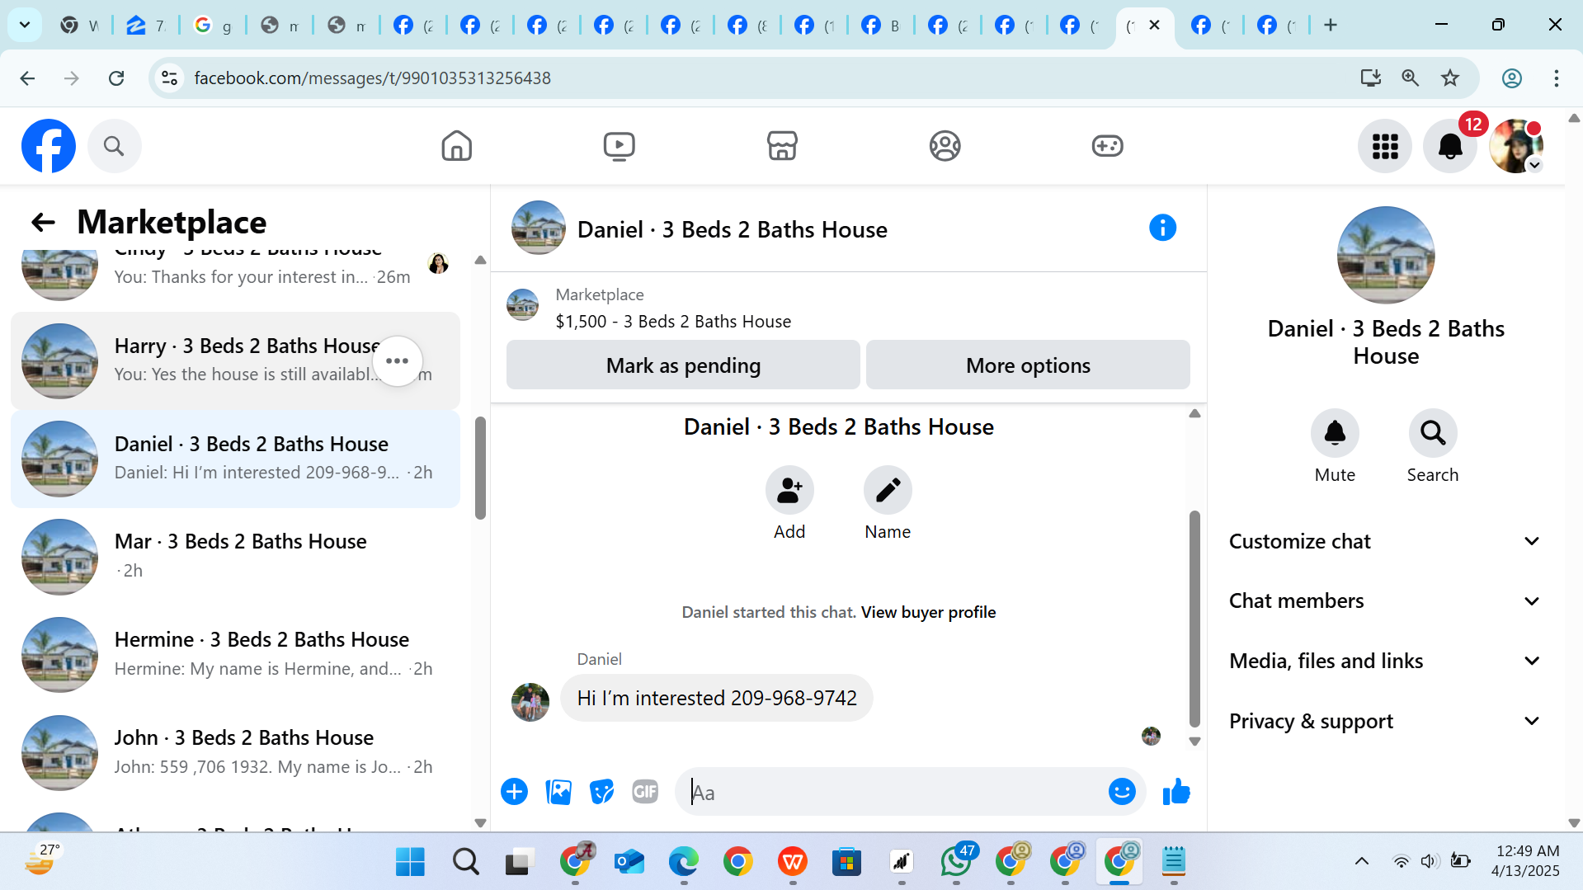Open WhatsApp from the taskbar
This screenshot has height=890, width=1583.
[956, 862]
